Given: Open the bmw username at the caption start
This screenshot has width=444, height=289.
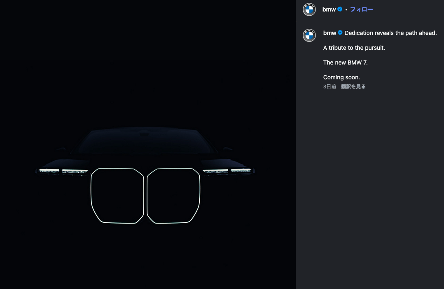Looking at the screenshot, I should pyautogui.click(x=329, y=33).
